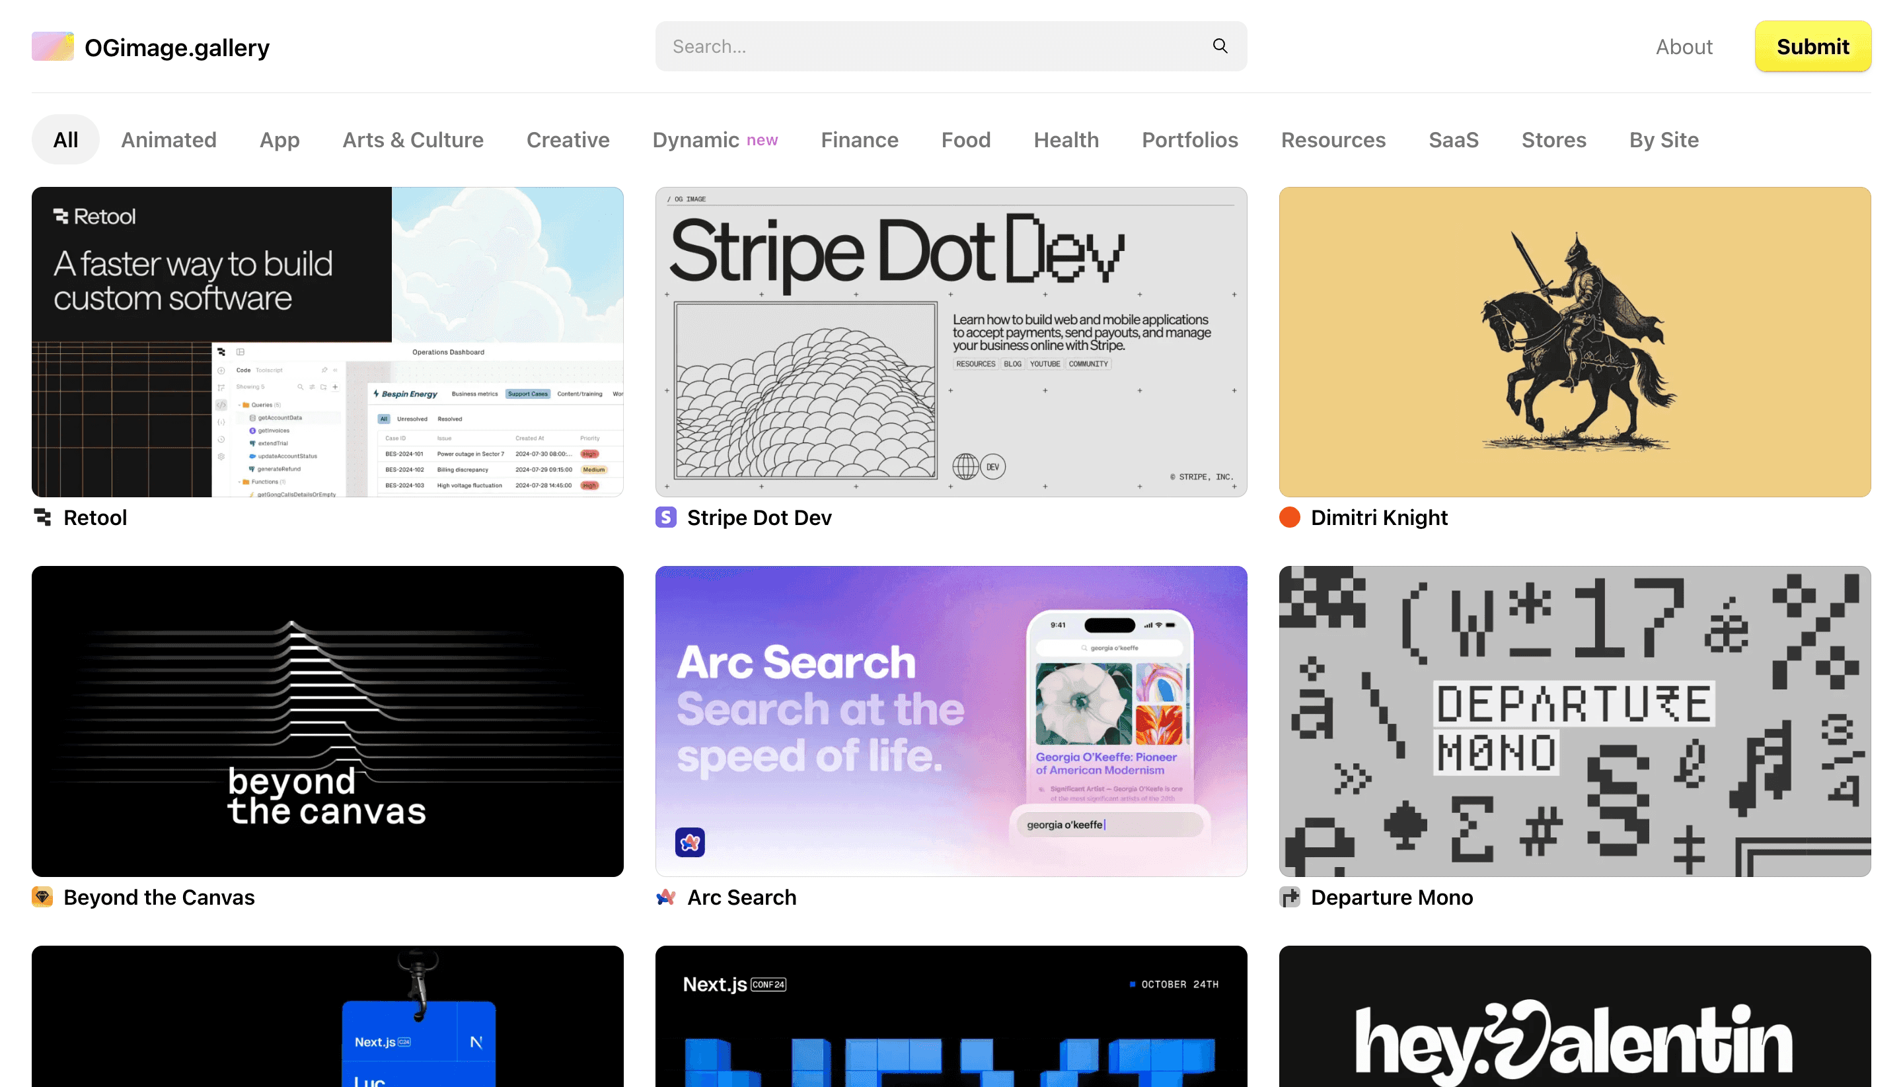
Task: Go to OGimage.gallery home via site name
Action: tap(177, 47)
